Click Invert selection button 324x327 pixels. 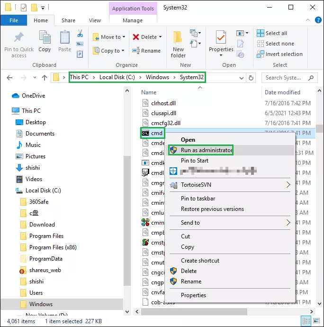click(279, 54)
